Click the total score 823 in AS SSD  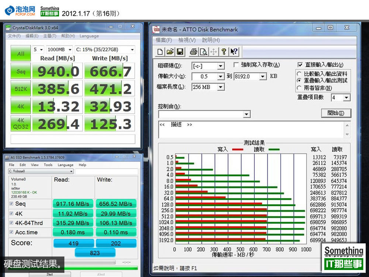[95, 253]
